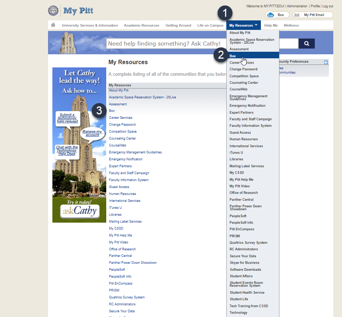The image size is (342, 317).
Task: Open Academic Resources menu
Action: pos(142,26)
